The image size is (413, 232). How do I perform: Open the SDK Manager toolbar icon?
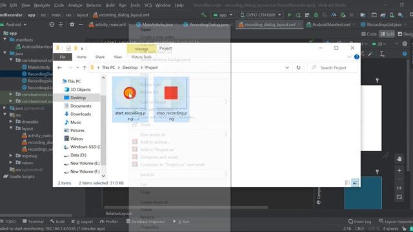[400, 15]
